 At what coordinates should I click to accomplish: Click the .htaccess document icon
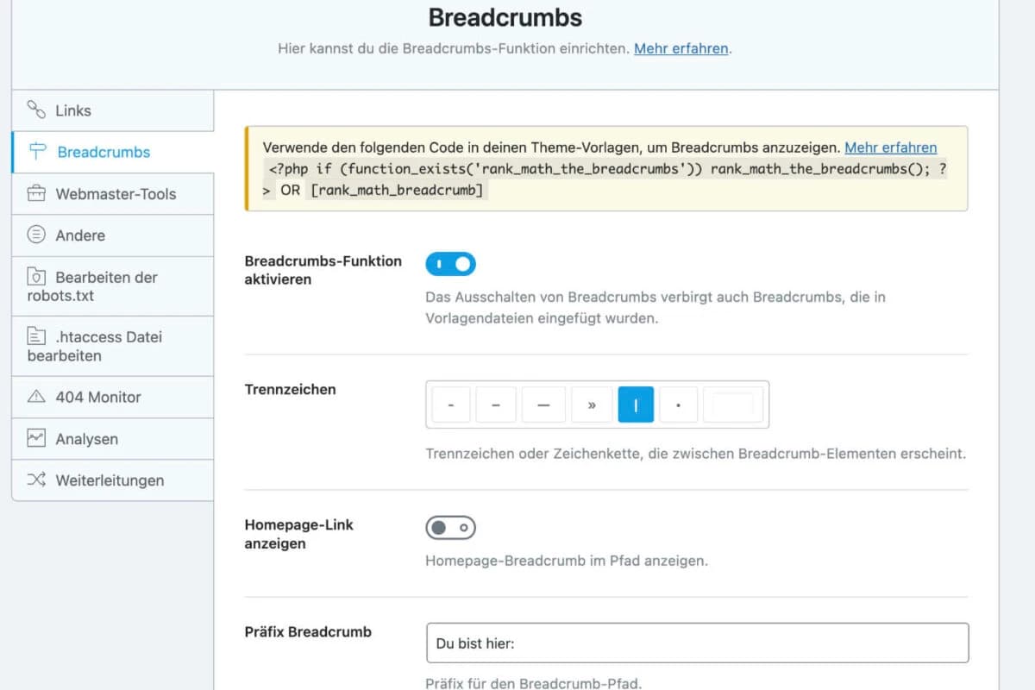click(x=36, y=336)
